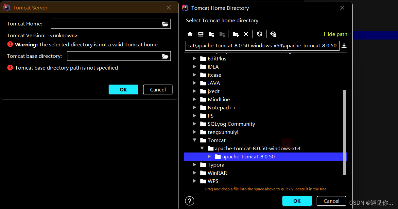Browse for Tomcat base directory folder icon
This screenshot has width=398, height=209.
tap(165, 56)
